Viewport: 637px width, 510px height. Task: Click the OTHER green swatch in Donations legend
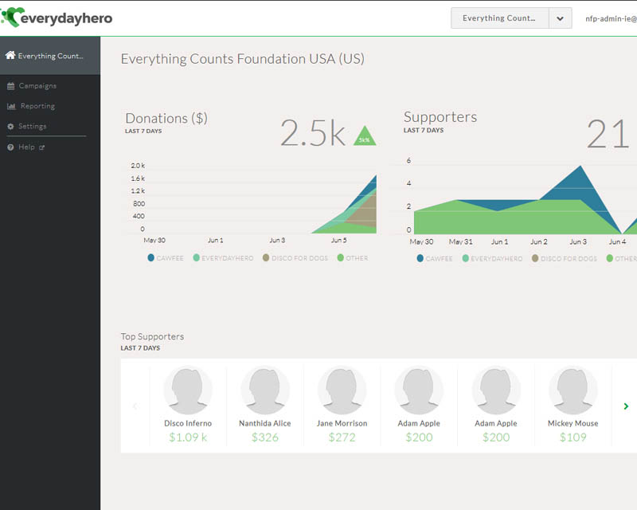point(341,258)
